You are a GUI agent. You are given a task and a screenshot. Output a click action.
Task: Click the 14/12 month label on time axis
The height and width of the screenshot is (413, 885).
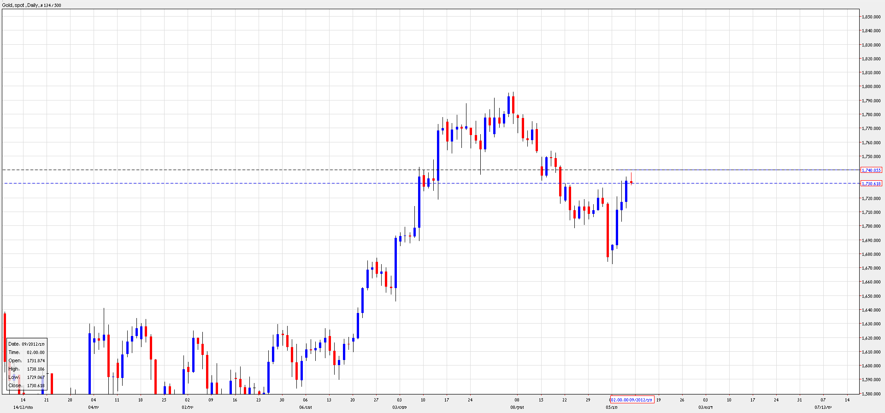pyautogui.click(x=23, y=407)
